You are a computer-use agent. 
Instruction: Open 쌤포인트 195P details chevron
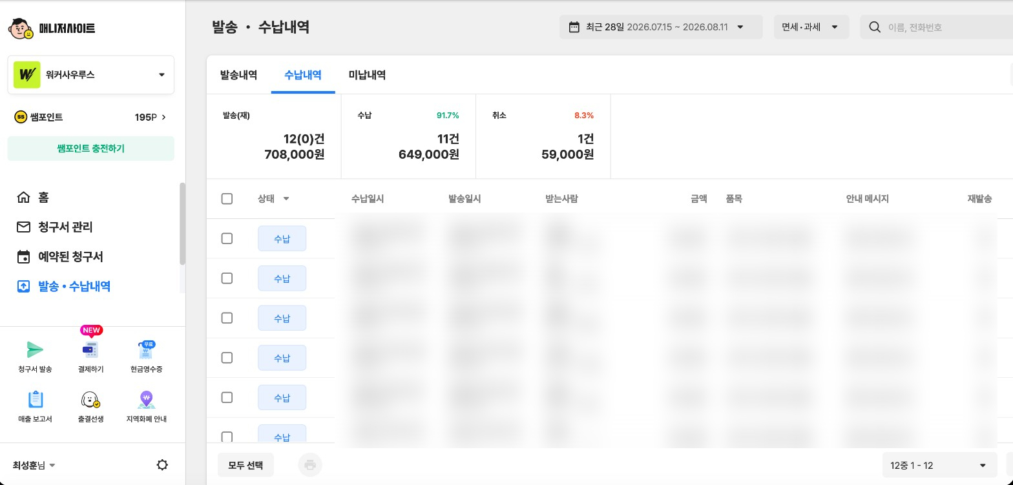[x=164, y=117]
